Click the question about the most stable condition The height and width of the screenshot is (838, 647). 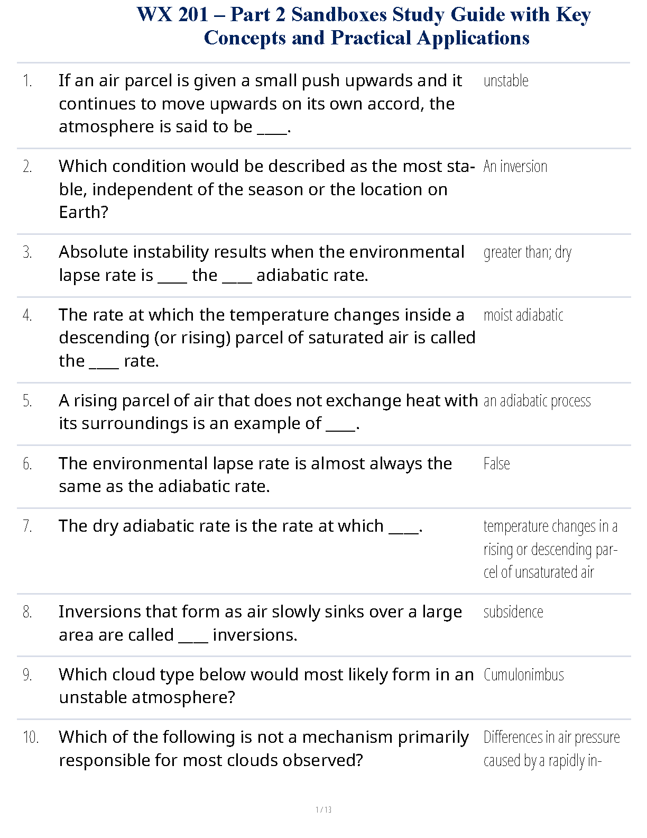[x=266, y=189]
